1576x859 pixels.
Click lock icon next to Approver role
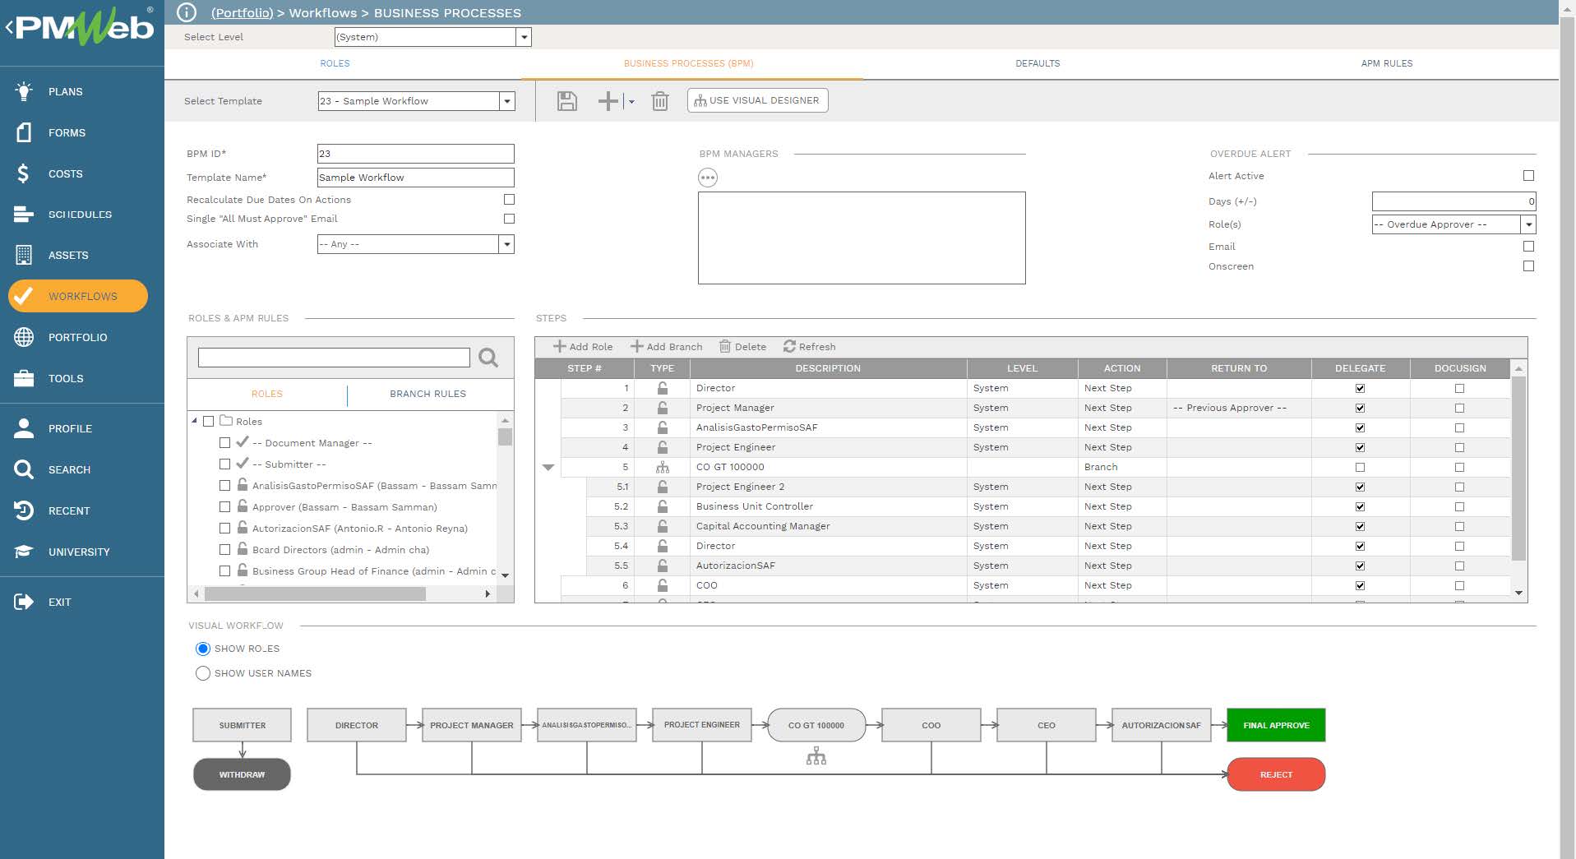click(x=243, y=506)
